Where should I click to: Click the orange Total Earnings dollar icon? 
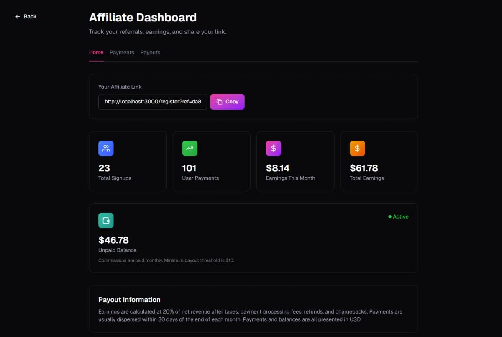(357, 148)
